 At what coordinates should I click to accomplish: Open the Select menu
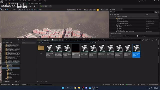(x=36, y=1)
